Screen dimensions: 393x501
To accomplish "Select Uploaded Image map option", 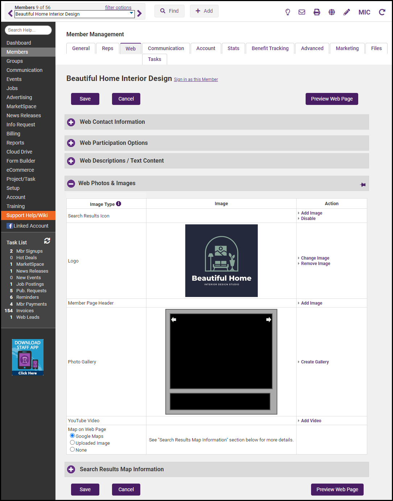I will (73, 443).
